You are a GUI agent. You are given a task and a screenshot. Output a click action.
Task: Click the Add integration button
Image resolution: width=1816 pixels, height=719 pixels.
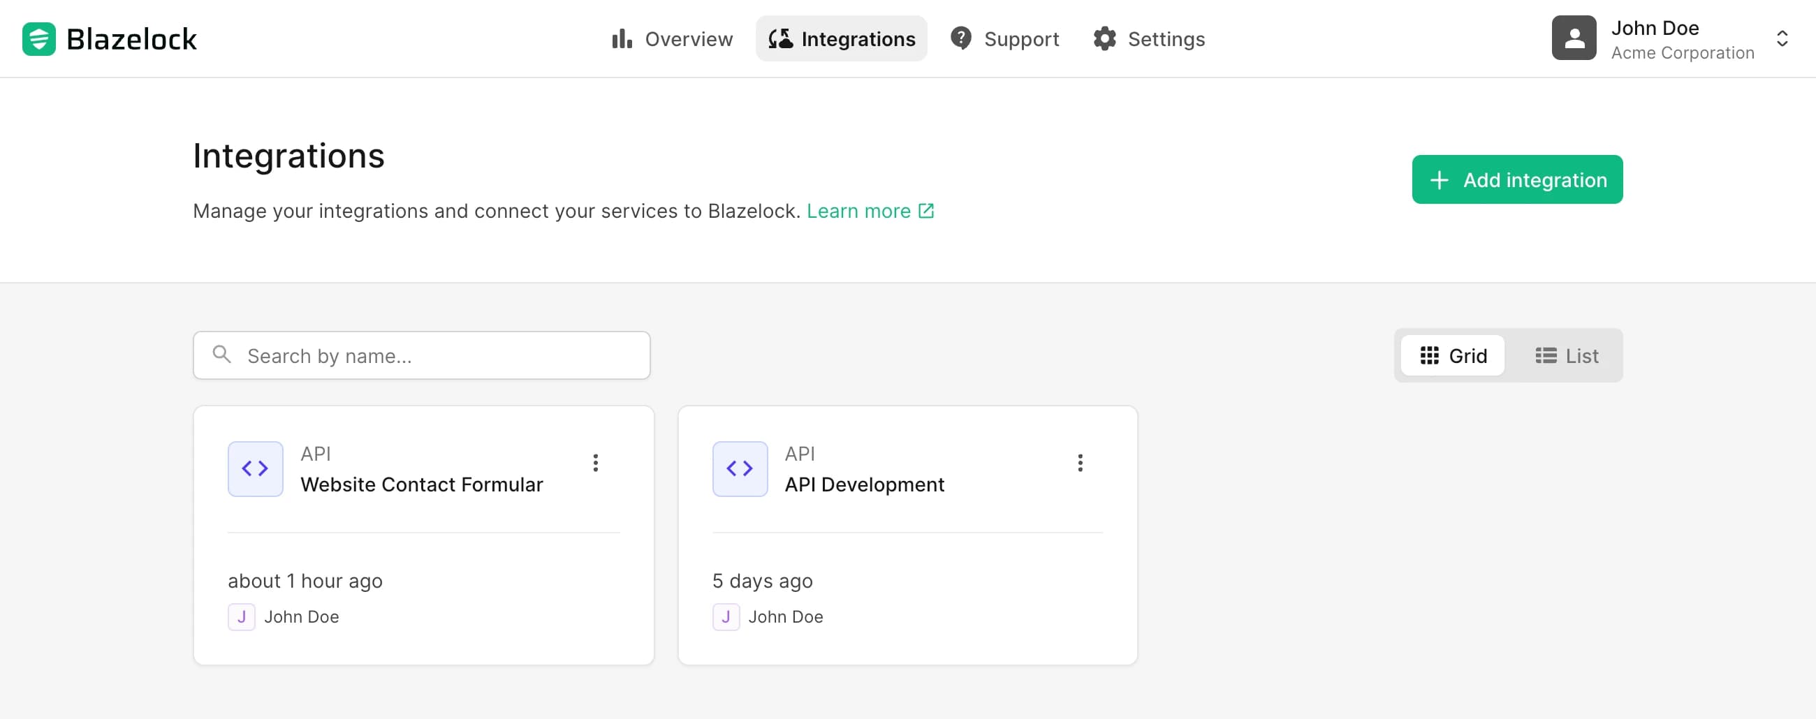[x=1517, y=180]
